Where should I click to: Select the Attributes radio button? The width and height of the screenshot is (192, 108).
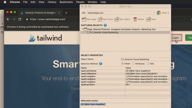[133, 64]
